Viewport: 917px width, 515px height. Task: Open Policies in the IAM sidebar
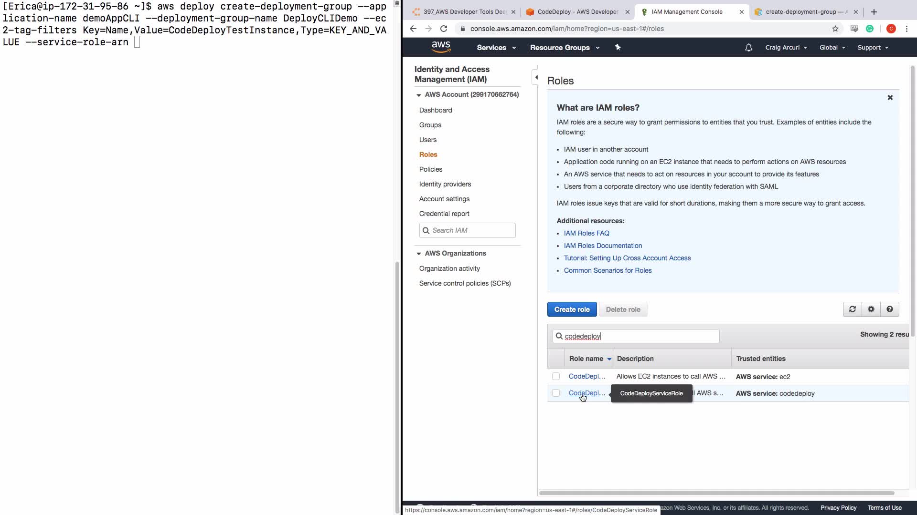pyautogui.click(x=430, y=169)
